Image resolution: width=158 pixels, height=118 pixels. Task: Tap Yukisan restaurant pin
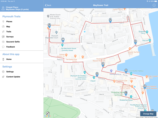coord(66,55)
